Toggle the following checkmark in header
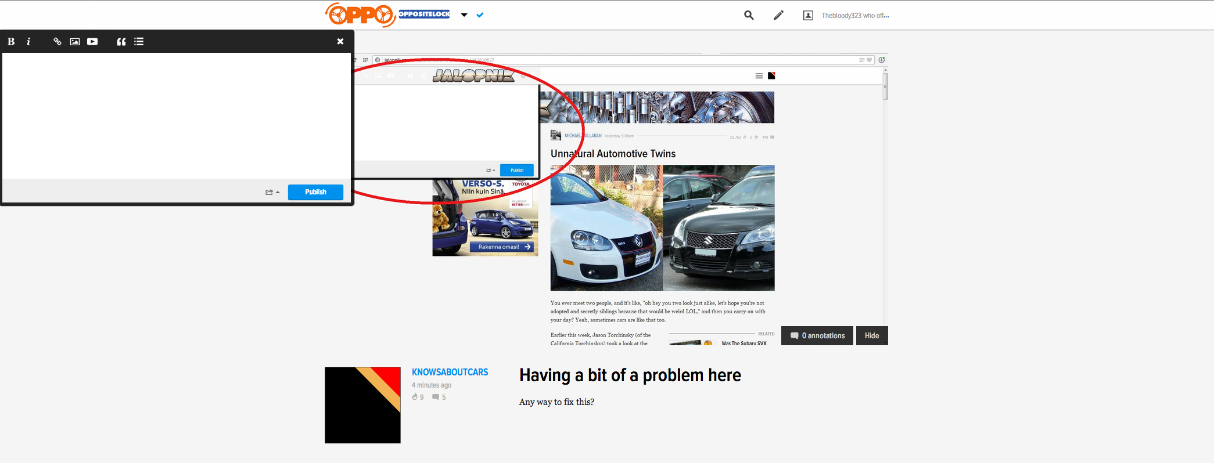Image resolution: width=1214 pixels, height=463 pixels. click(480, 15)
